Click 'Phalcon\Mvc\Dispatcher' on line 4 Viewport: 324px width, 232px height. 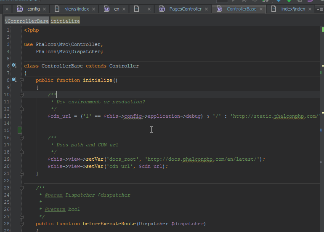(68, 51)
